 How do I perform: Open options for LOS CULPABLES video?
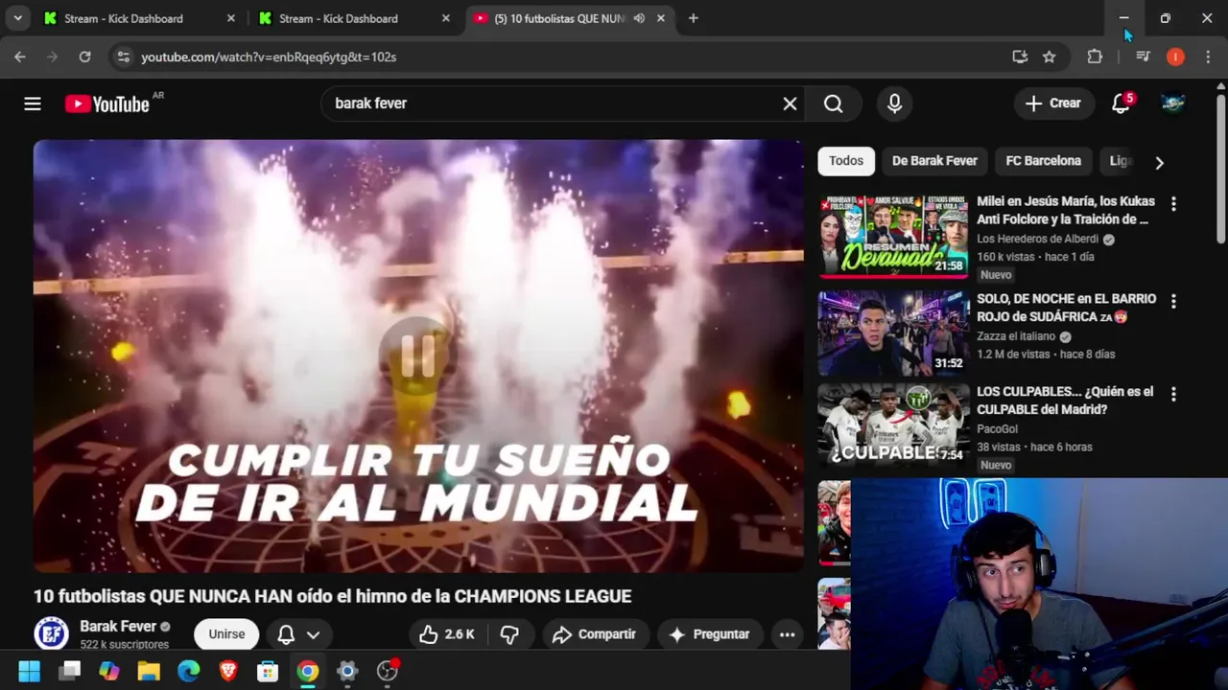click(x=1172, y=394)
